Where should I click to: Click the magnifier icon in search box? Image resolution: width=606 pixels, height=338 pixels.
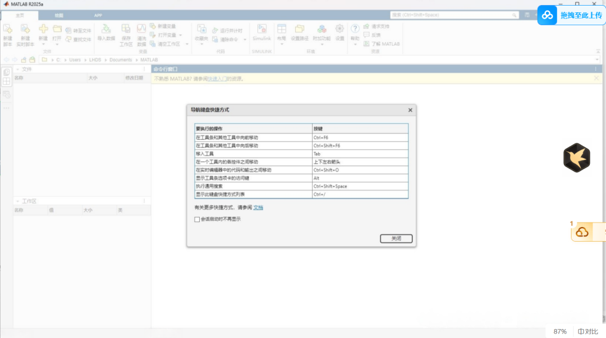[514, 15]
